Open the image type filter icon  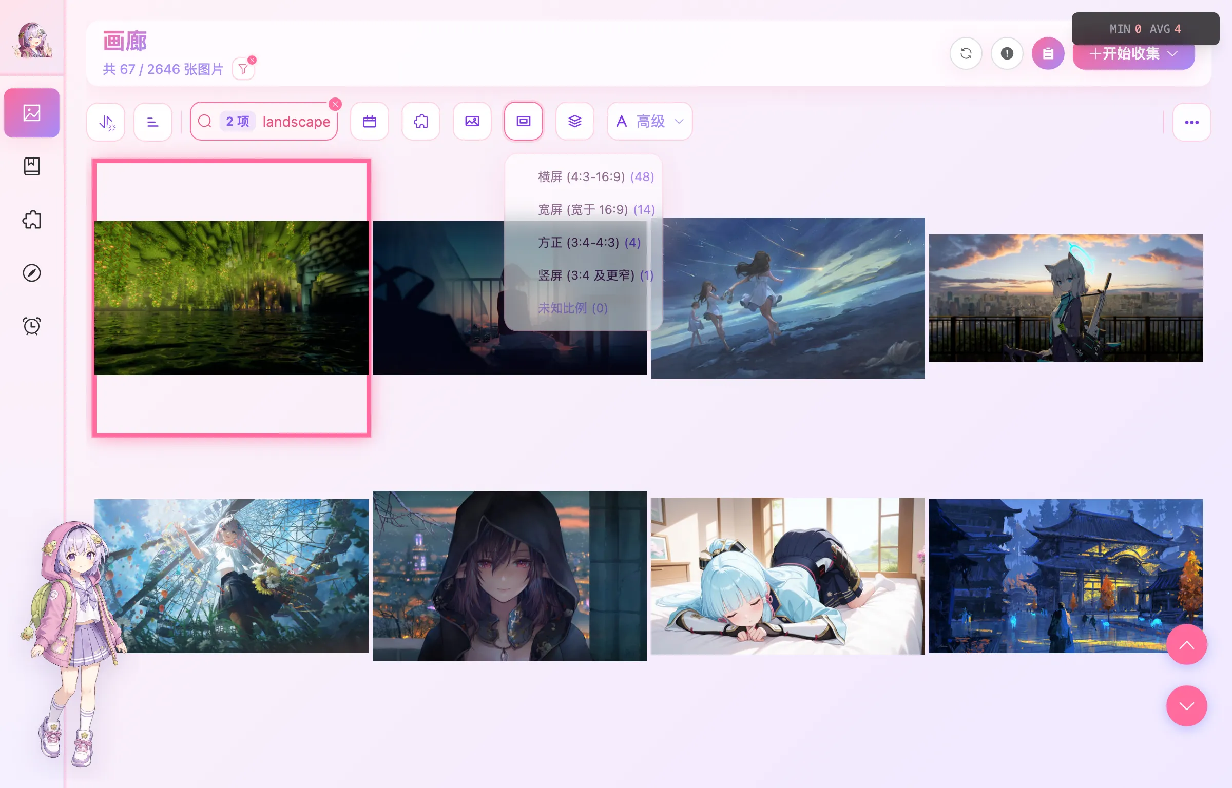pyautogui.click(x=472, y=122)
